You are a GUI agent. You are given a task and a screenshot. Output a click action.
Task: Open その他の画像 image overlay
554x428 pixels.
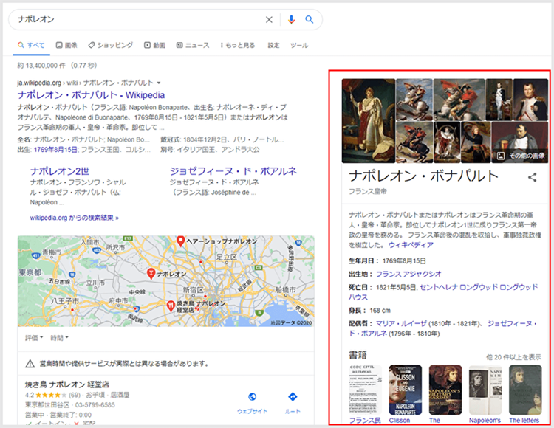click(x=521, y=156)
